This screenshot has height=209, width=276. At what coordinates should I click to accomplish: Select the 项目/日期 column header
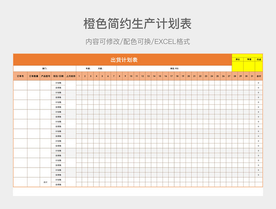coord(58,76)
